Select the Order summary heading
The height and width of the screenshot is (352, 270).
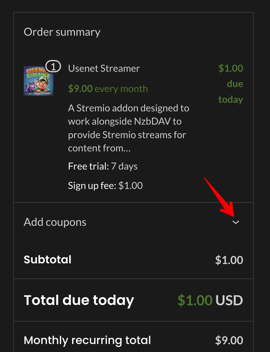[62, 32]
